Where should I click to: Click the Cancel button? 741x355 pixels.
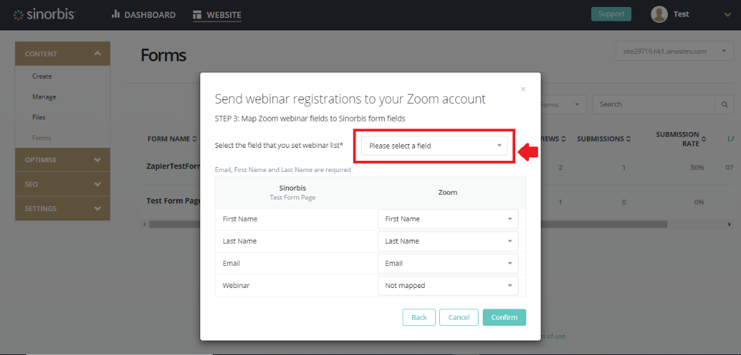point(459,317)
